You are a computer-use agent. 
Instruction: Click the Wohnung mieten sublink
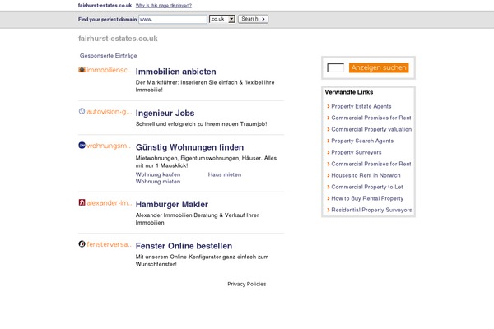[158, 182]
